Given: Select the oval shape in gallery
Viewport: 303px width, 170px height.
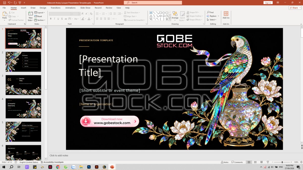Looking at the screenshot, I should coord(164,13).
